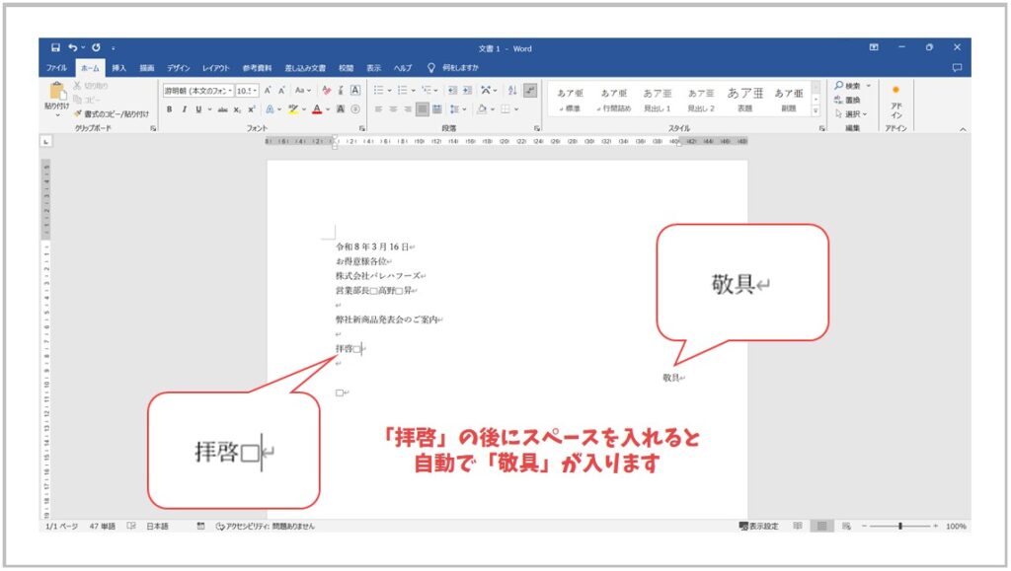Switch to the Insert (挿入) tab
This screenshot has height=571, width=1011.
coord(118,68)
